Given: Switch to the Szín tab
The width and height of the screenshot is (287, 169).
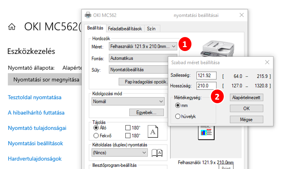Looking at the screenshot, I should click(151, 29).
